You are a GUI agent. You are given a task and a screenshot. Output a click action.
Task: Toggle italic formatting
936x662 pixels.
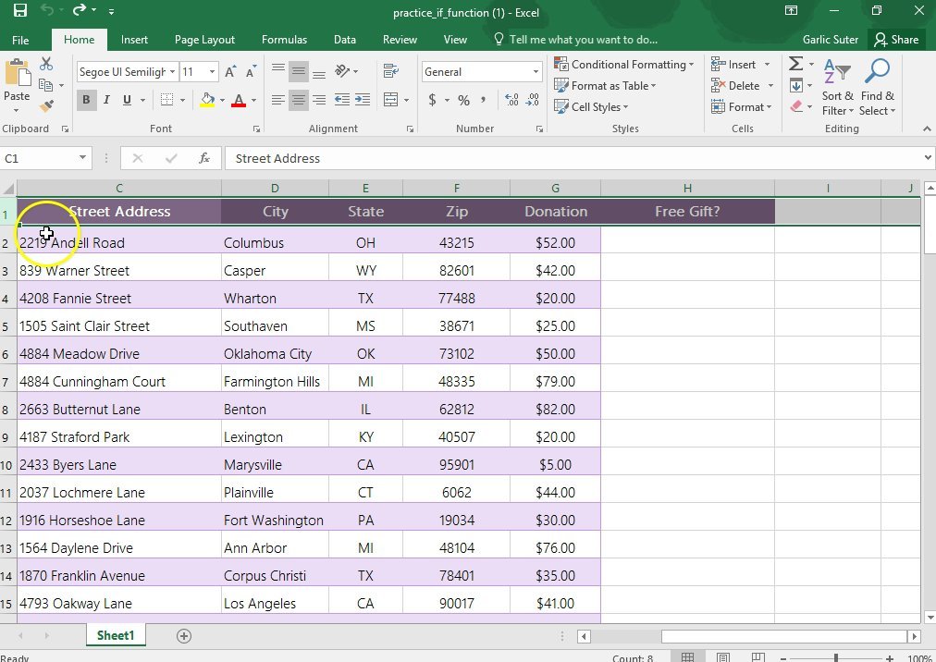tap(106, 99)
